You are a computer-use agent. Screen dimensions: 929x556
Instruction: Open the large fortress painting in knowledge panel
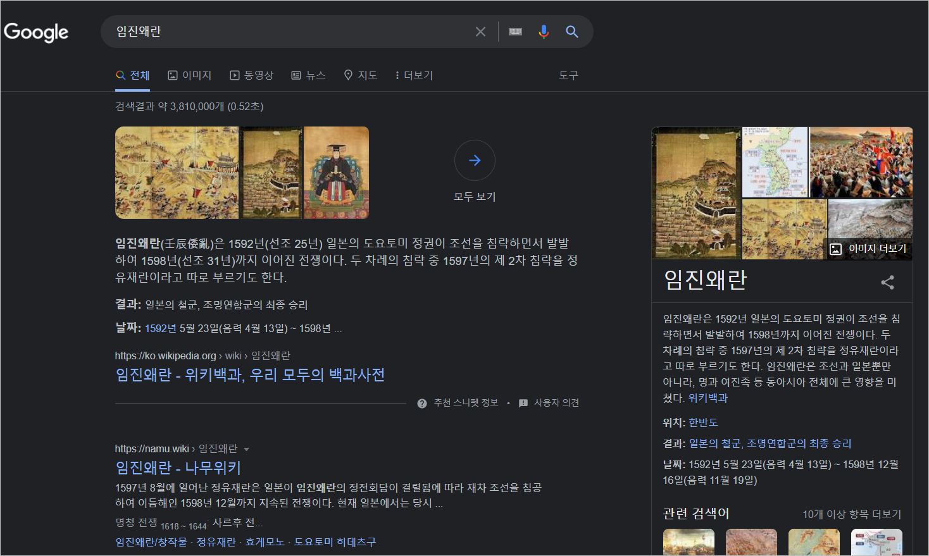[696, 193]
